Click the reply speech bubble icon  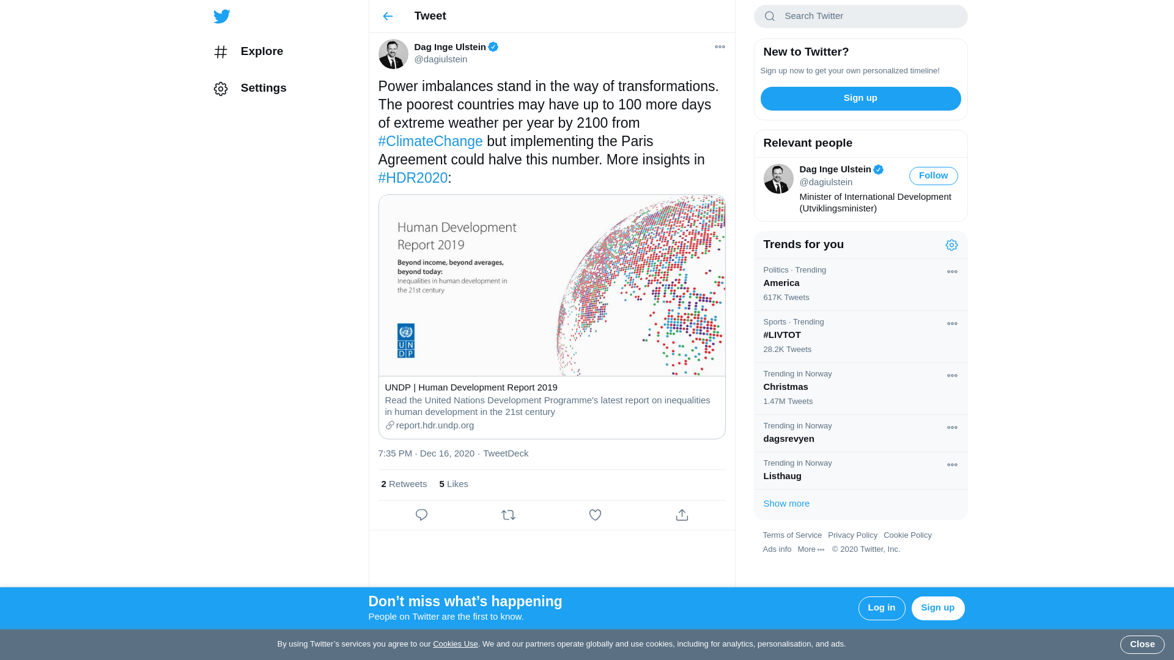pos(421,515)
